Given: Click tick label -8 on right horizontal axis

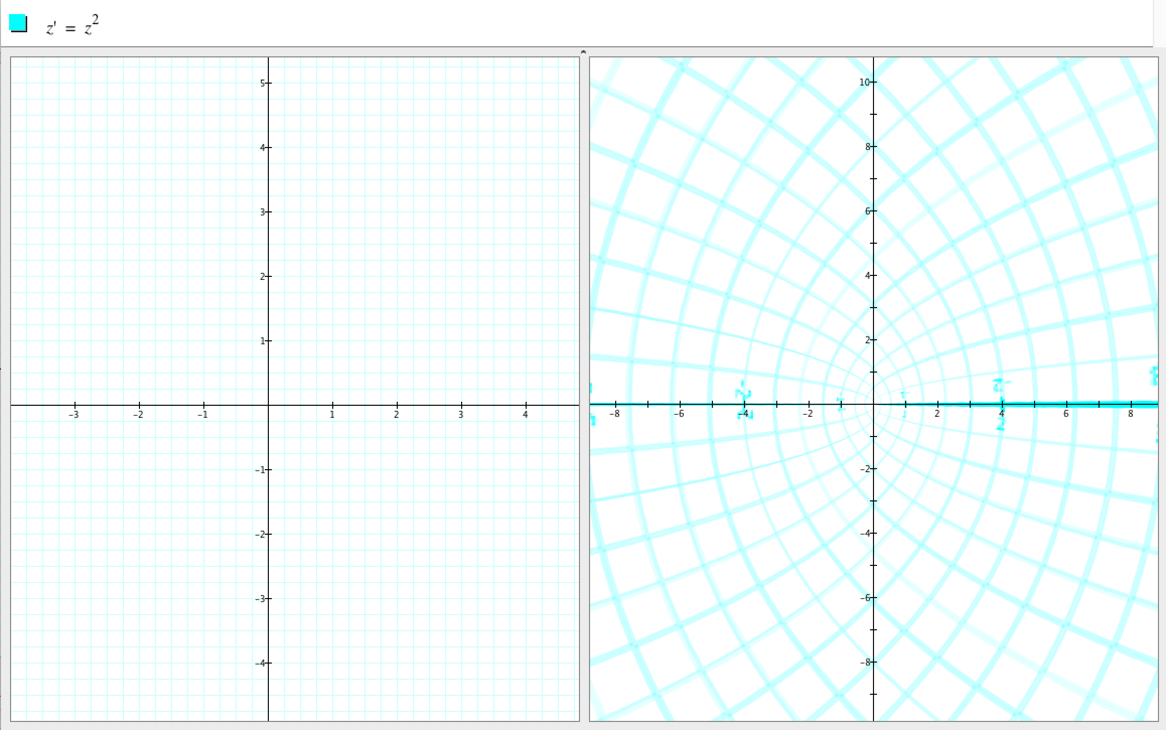Looking at the screenshot, I should coord(614,414).
